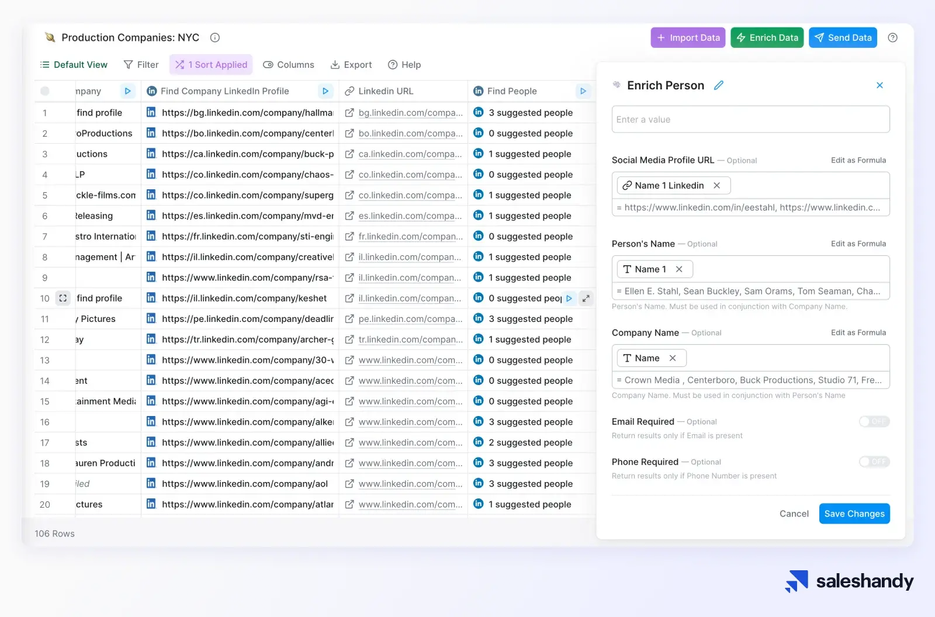Click the Save Changes button
The height and width of the screenshot is (617, 935).
854,514
